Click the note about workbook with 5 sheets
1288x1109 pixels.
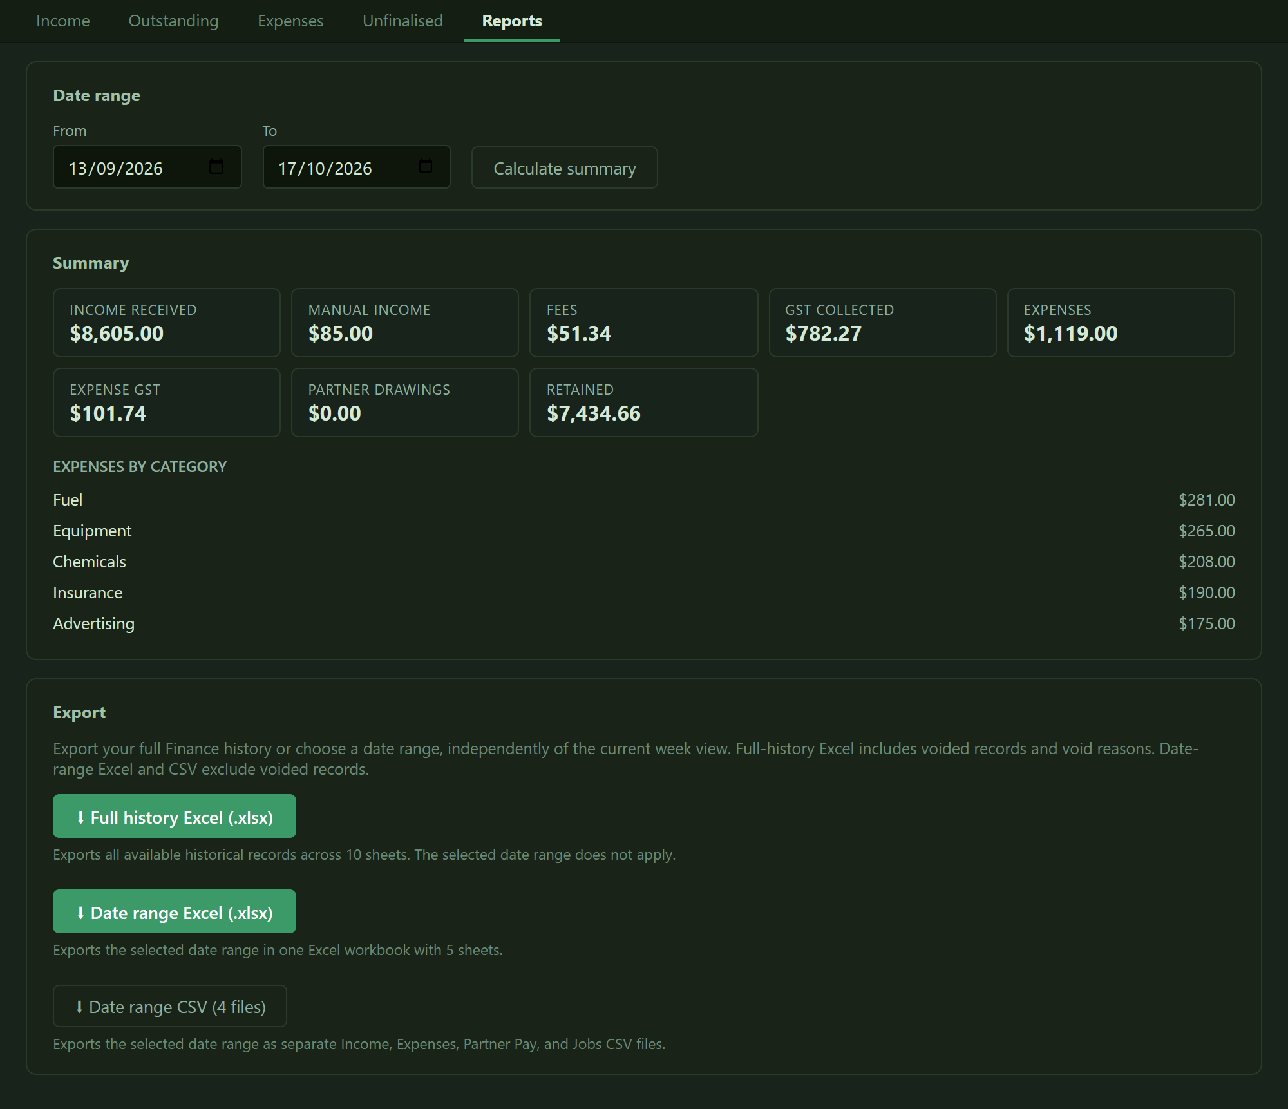tap(278, 950)
